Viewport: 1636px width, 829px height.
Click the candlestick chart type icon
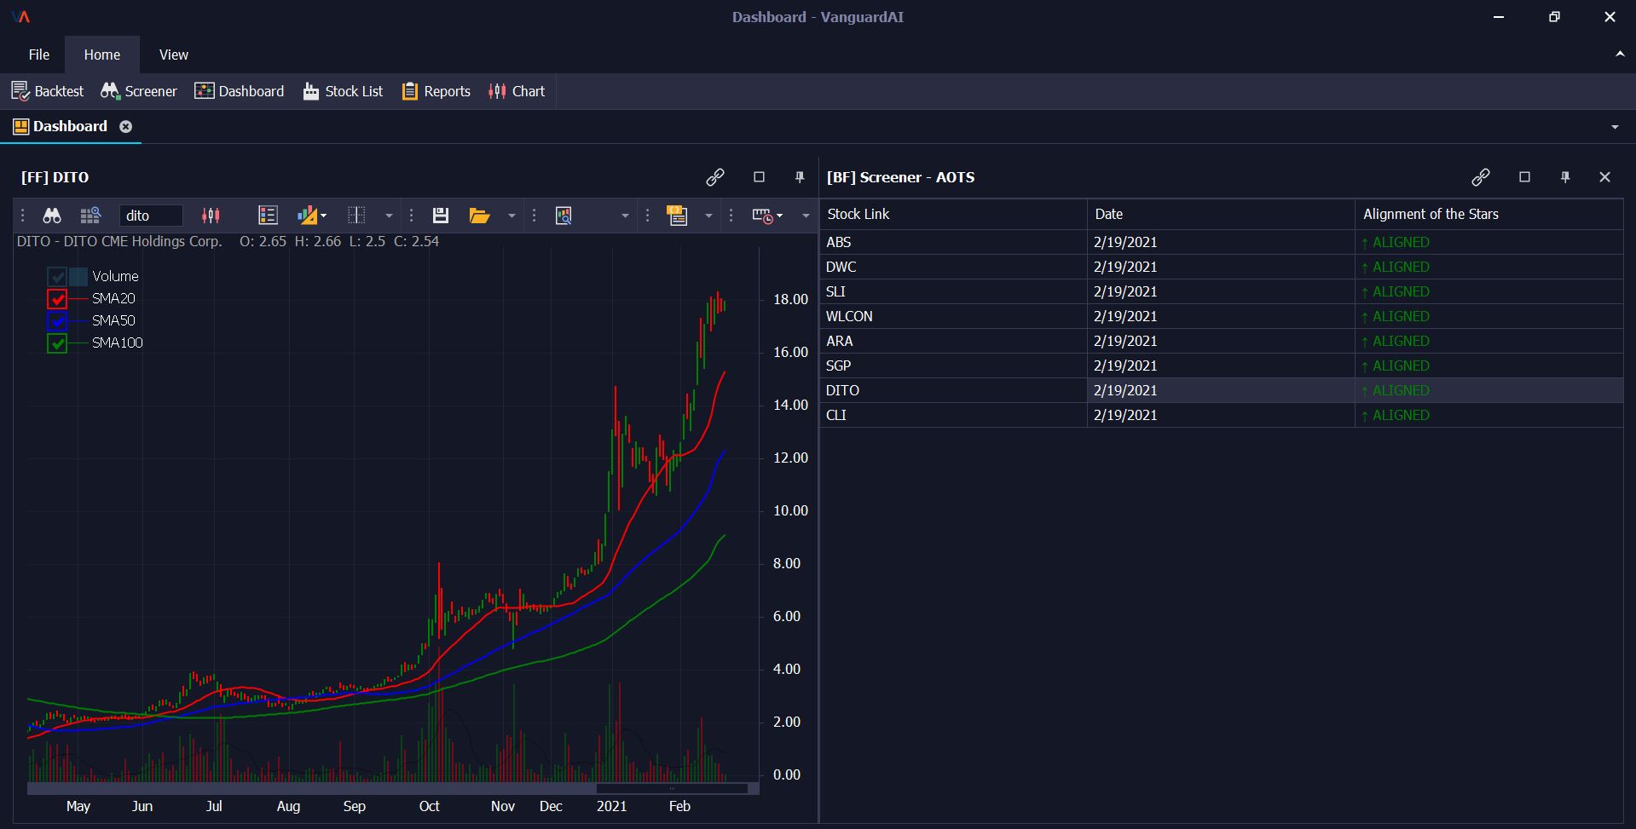click(211, 216)
